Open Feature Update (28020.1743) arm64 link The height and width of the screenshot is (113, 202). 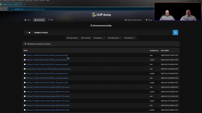48,92
